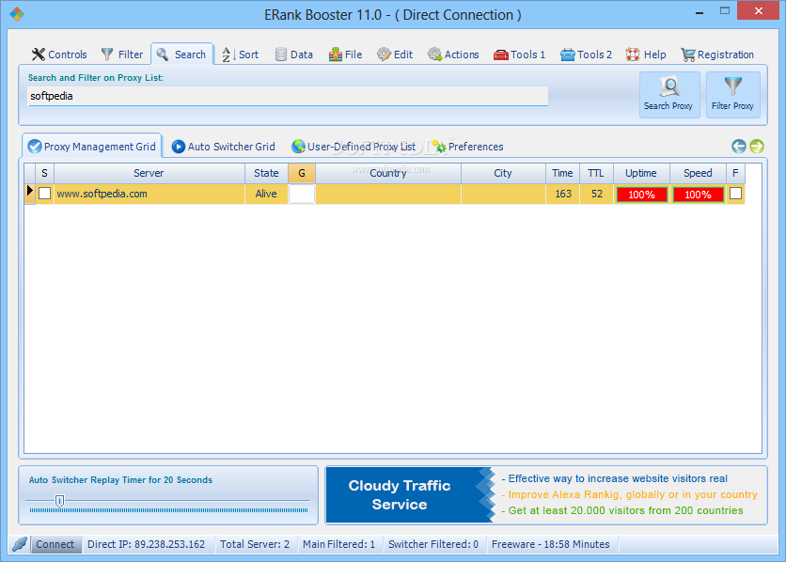
Task: Click the Filter Proxy button
Action: coord(732,95)
